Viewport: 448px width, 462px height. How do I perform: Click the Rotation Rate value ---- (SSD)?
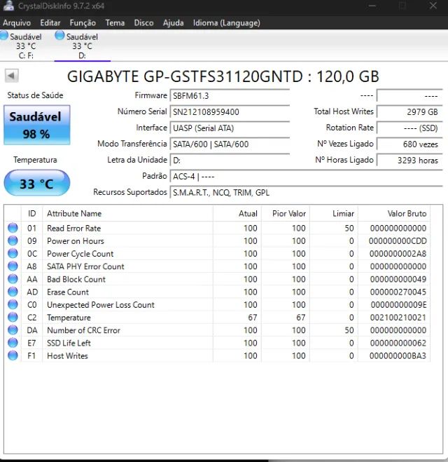click(x=409, y=128)
